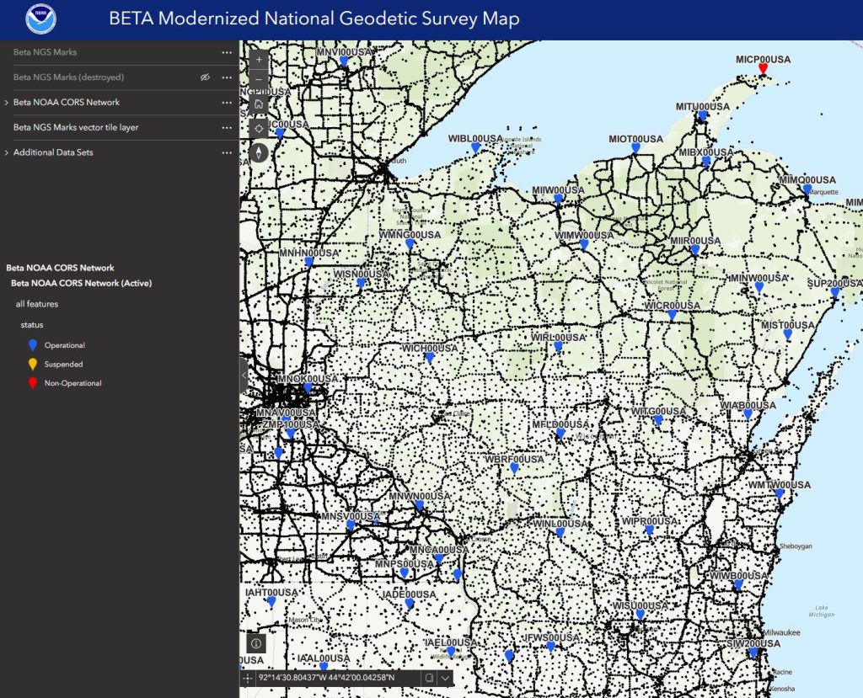Click the Operational blue legend marker
The width and height of the screenshot is (863, 698).
point(33,345)
